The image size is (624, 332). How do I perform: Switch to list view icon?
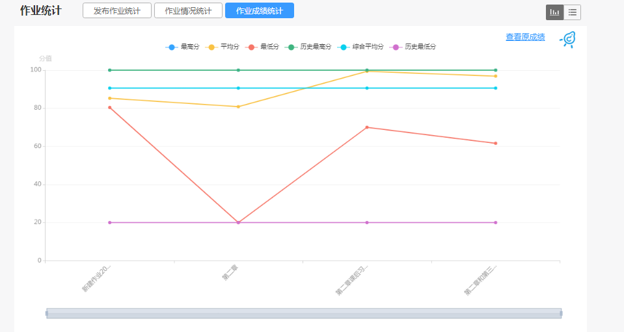click(x=572, y=12)
